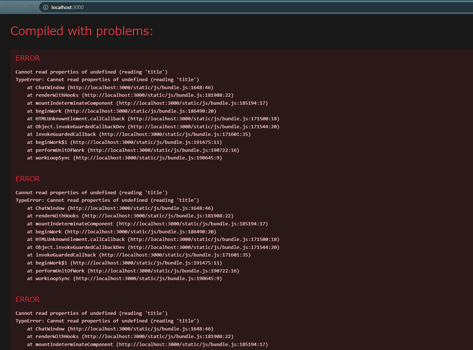View site information for localhost:3000
This screenshot has width=473, height=350.
point(46,7)
